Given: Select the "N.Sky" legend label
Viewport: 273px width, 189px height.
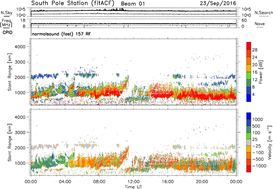Looking at the screenshot, I should coord(6,13).
